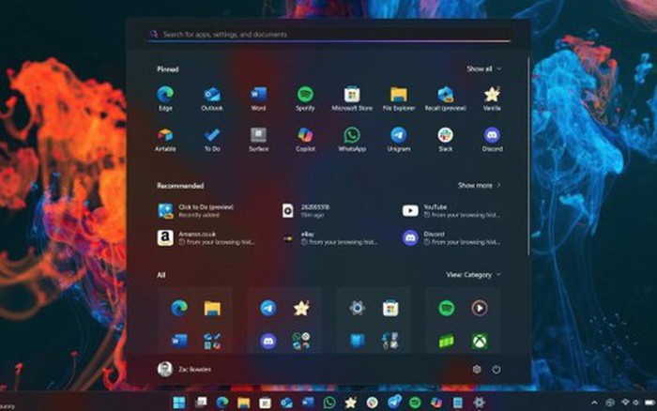
Task: Open Slack from the taskbar
Action: click(x=372, y=403)
